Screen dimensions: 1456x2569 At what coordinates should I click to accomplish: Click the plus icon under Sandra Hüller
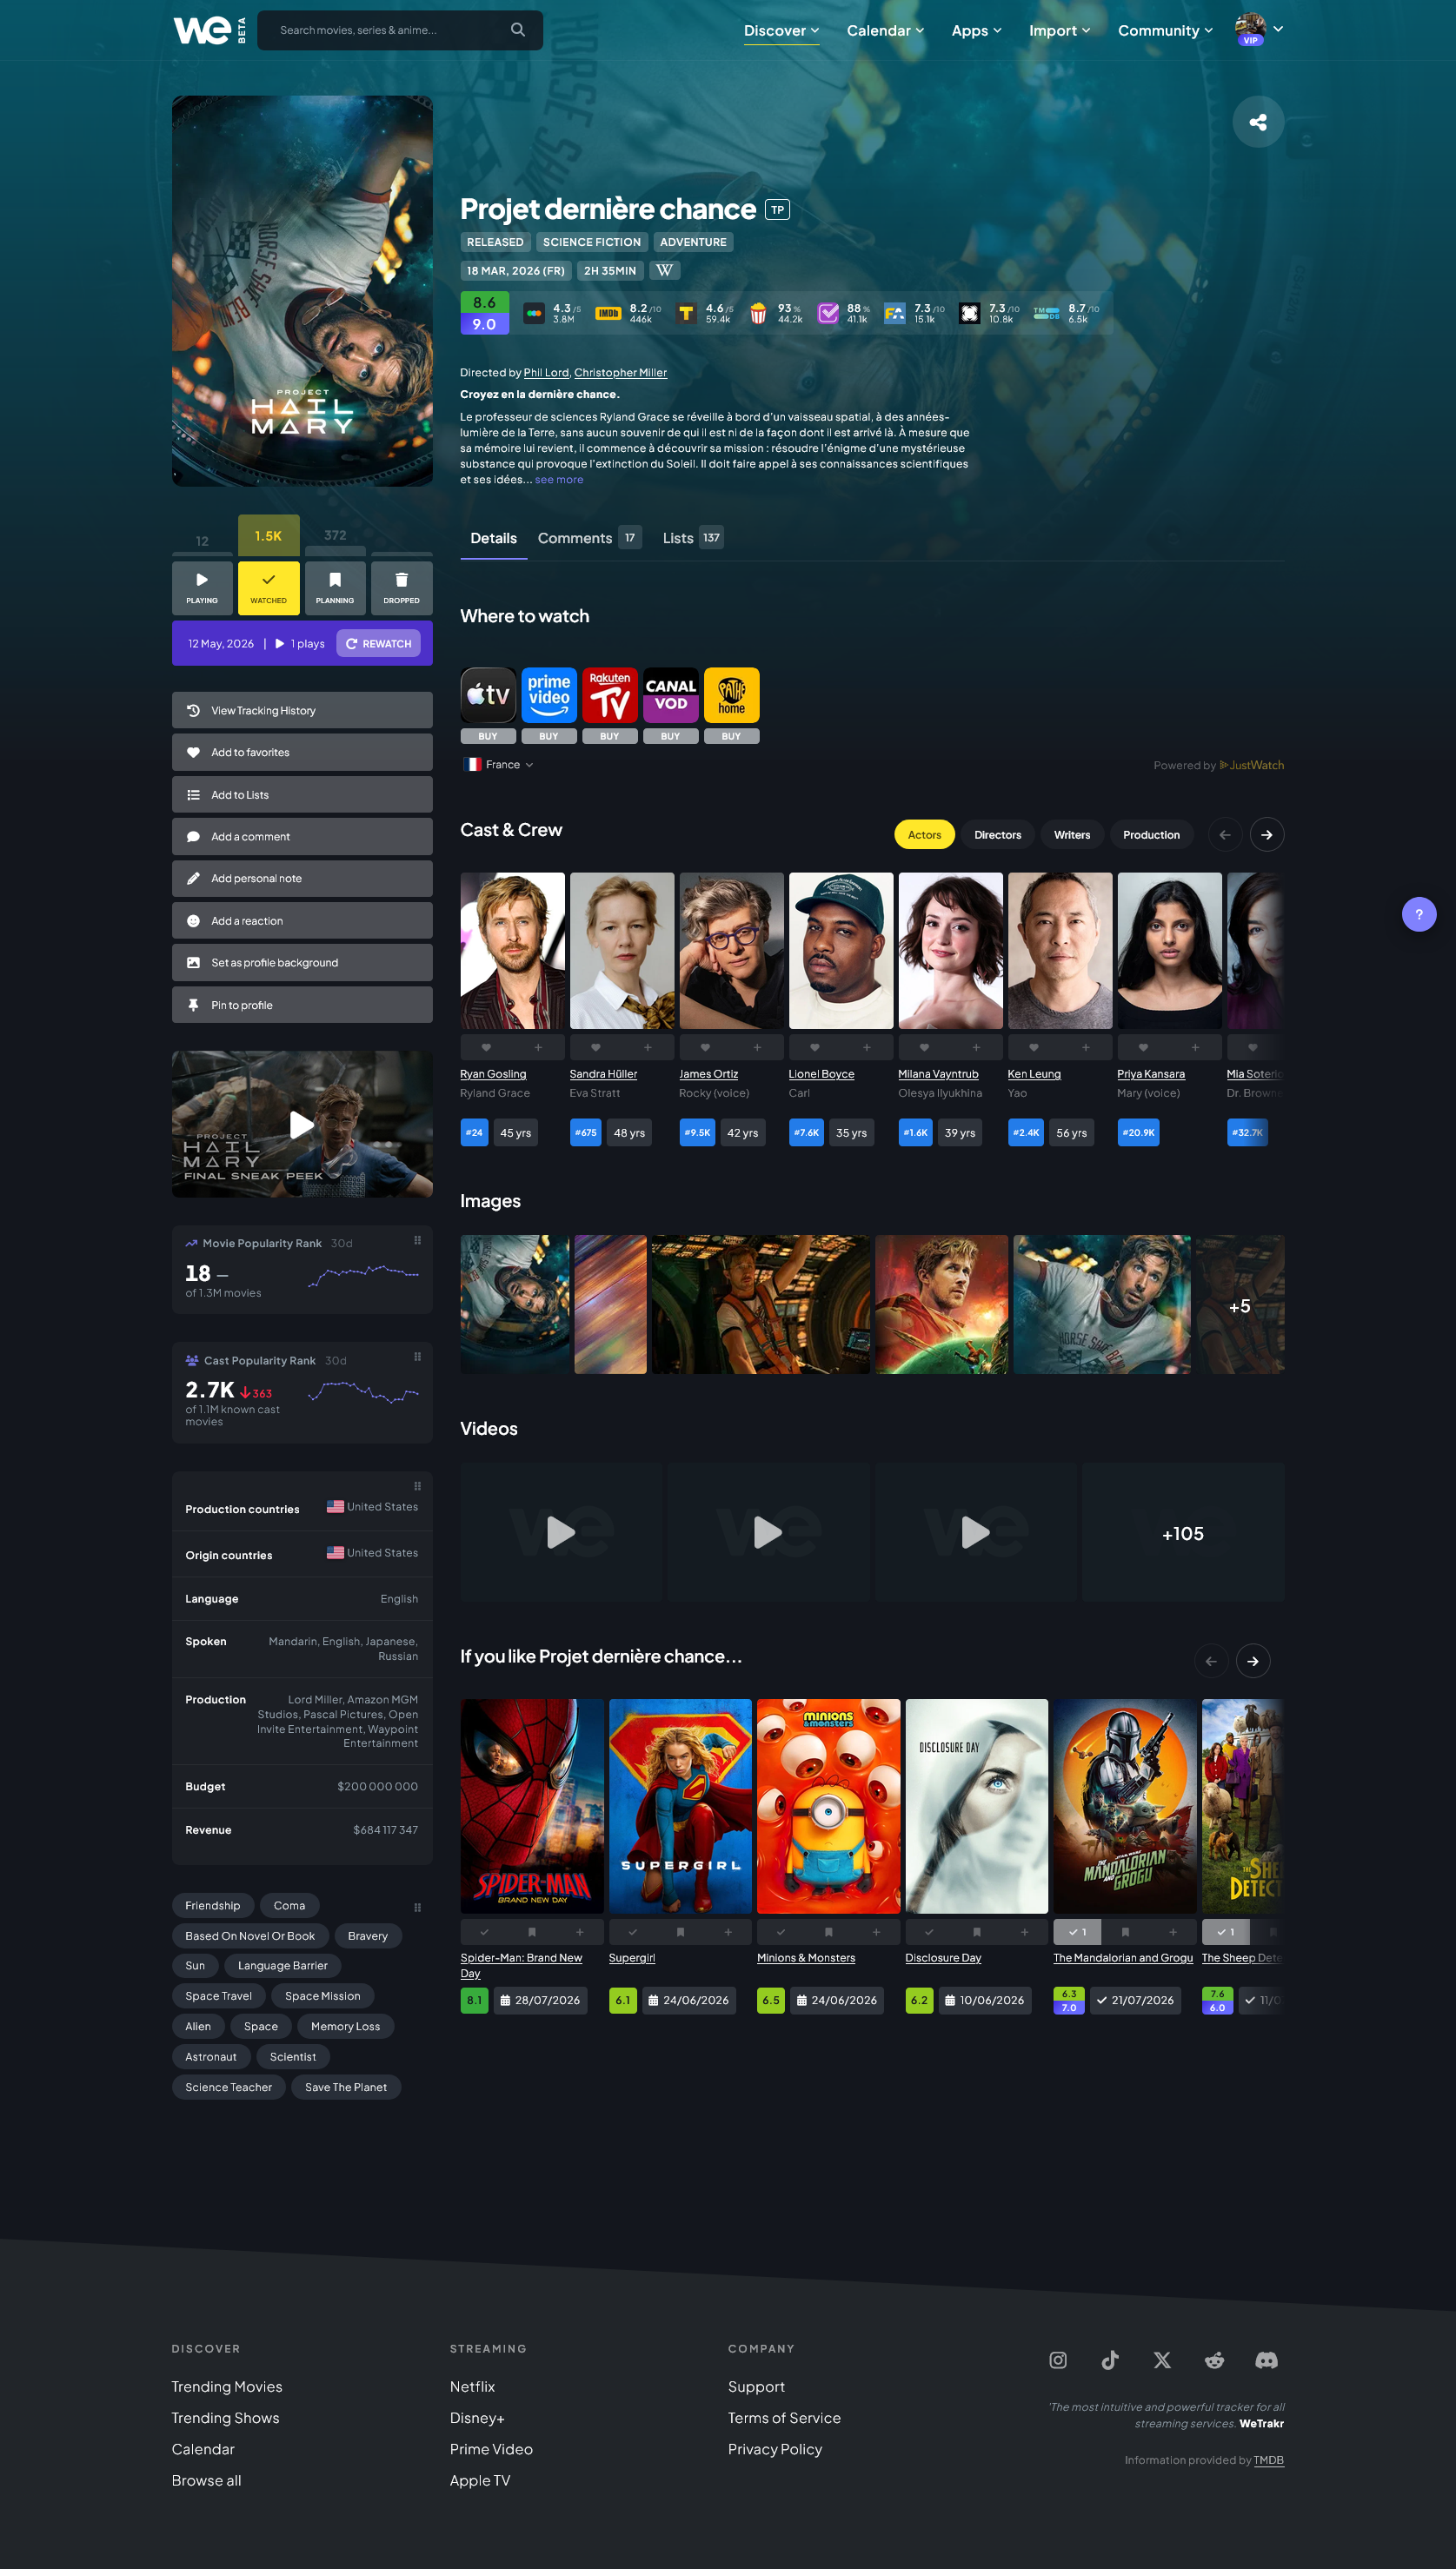648,1047
